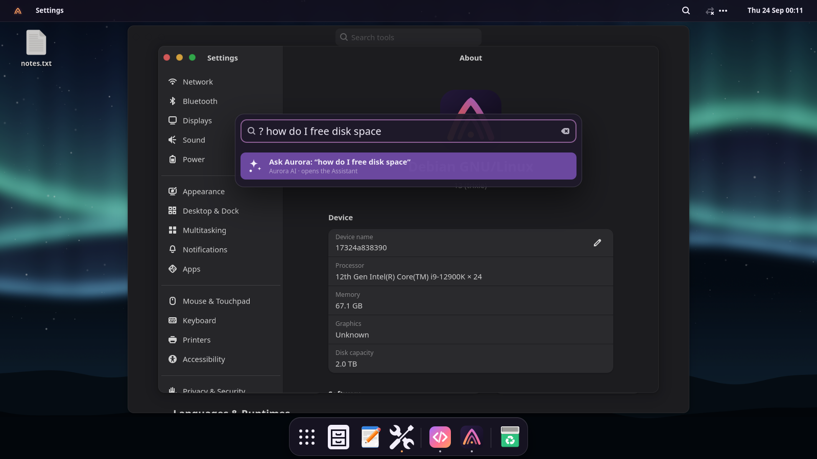The width and height of the screenshot is (817, 459).
Task: Click the Keyboard icon in sidebar
Action: (x=173, y=320)
